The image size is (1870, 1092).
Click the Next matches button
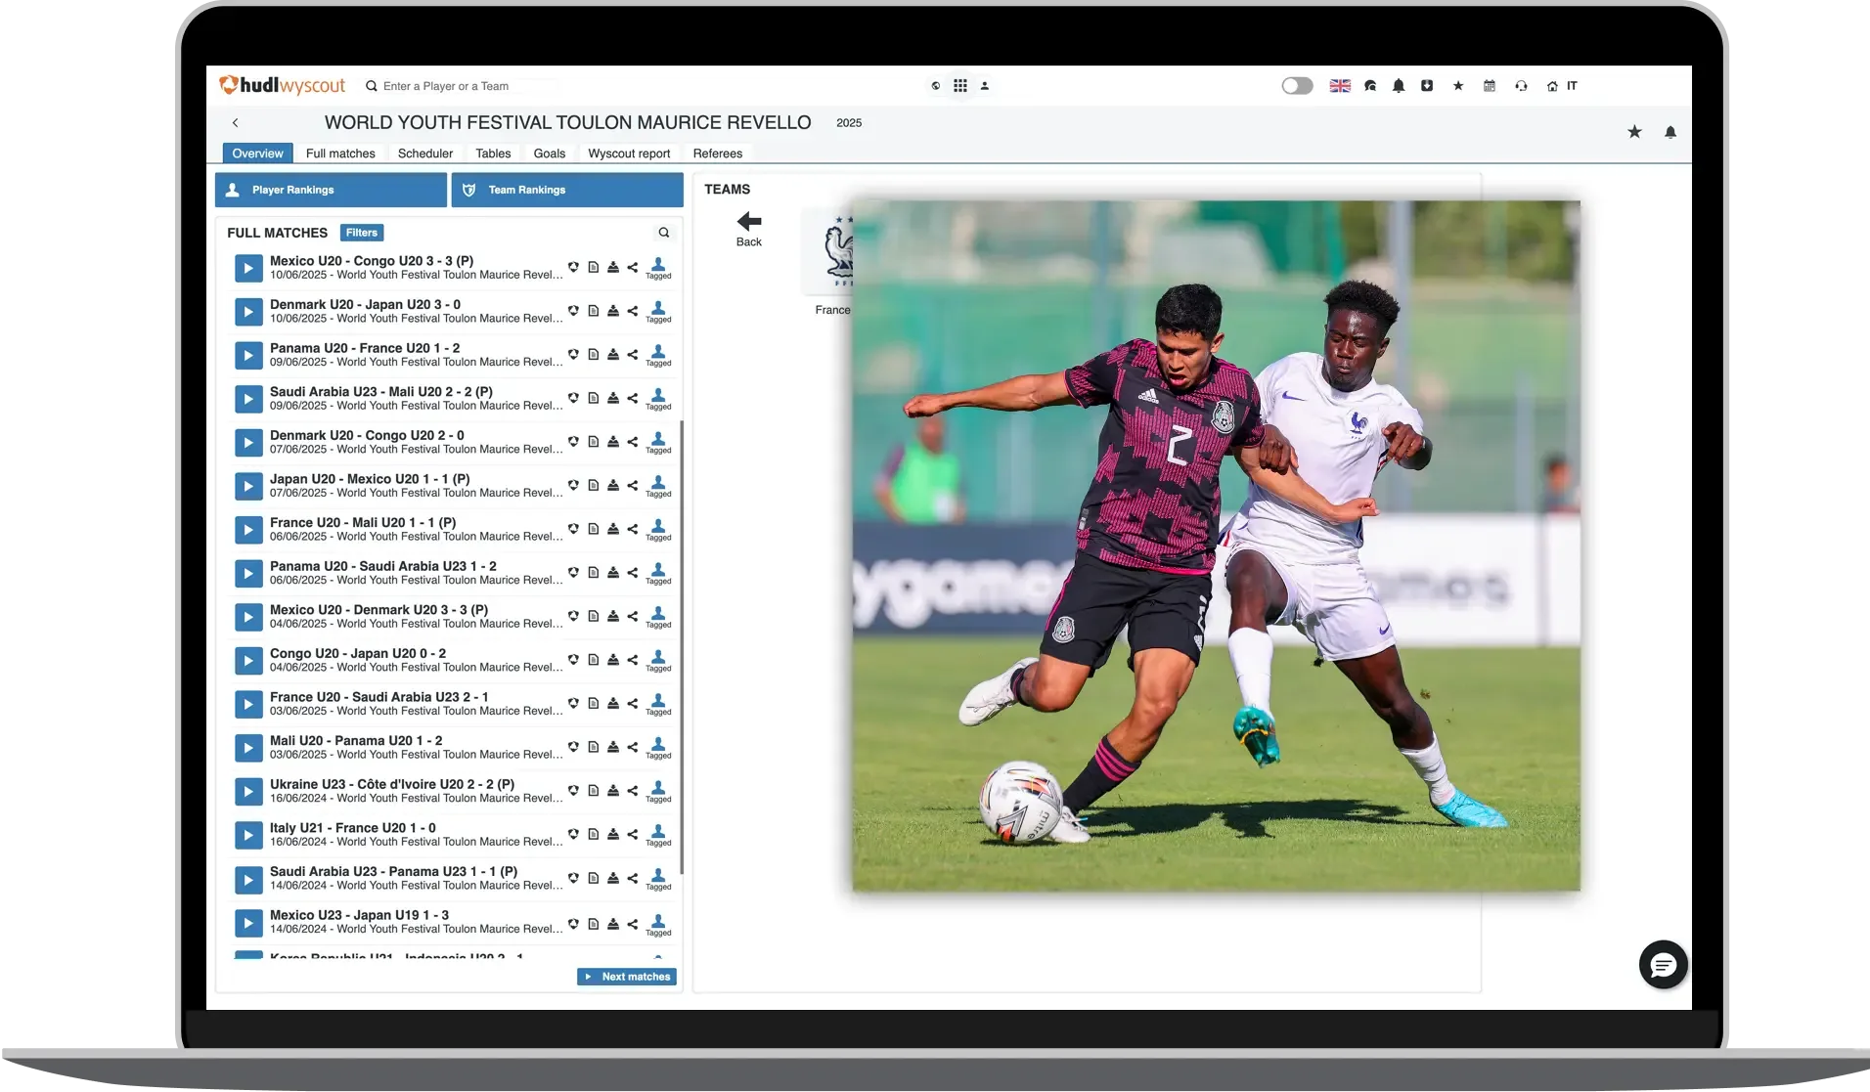pyautogui.click(x=627, y=977)
